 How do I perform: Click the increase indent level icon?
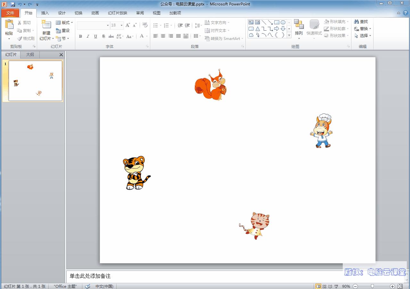point(187,26)
